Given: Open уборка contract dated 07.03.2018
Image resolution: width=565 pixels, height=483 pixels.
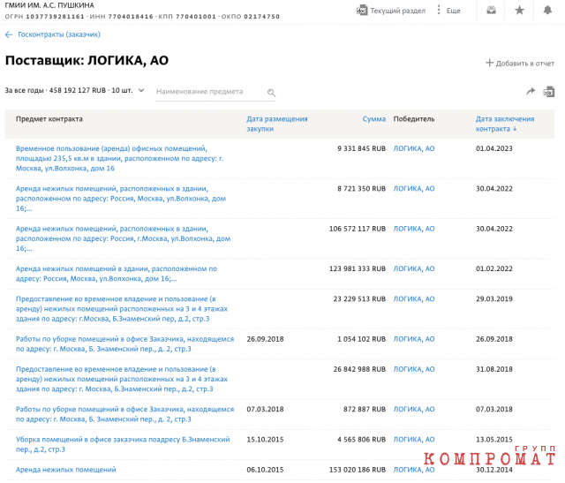Looking at the screenshot, I should [x=124, y=414].
